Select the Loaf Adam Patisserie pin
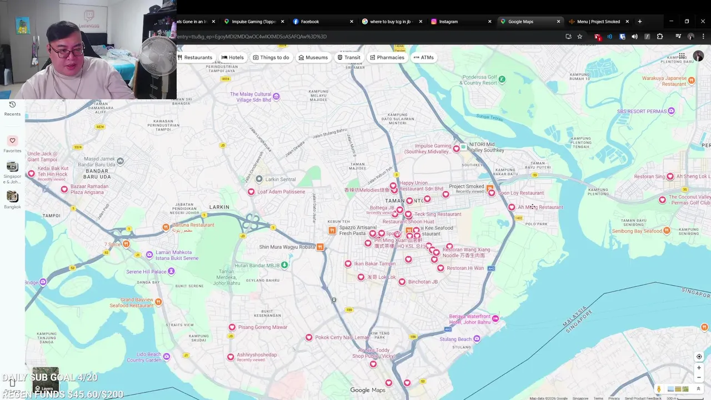This screenshot has height=400, width=711. pos(251,192)
